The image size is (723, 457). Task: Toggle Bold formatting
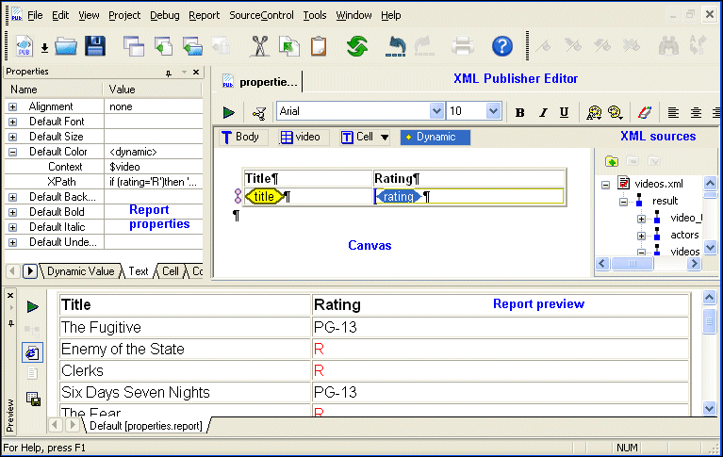[x=520, y=112]
